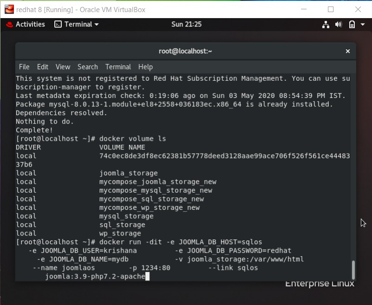
Task: Open the File menu
Action: pyautogui.click(x=24, y=67)
